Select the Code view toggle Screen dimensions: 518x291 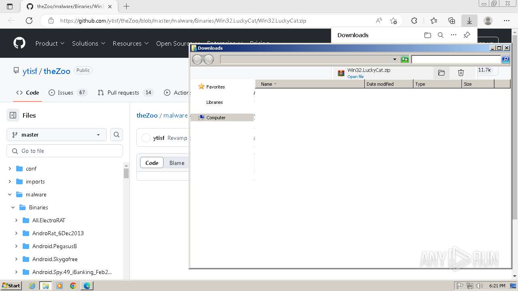click(x=152, y=163)
